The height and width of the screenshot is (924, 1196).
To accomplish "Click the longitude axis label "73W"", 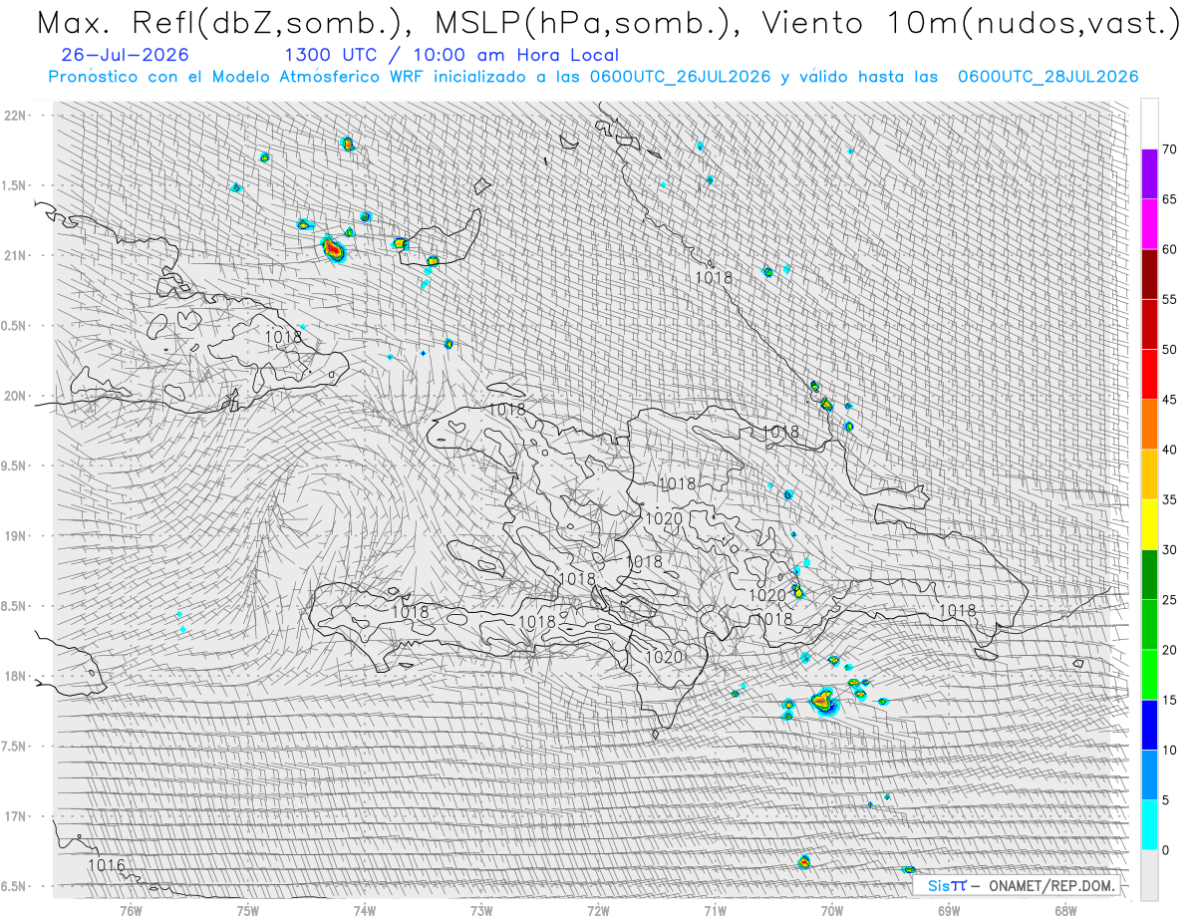I will tap(481, 909).
